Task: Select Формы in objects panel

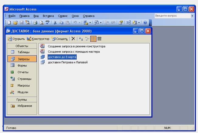Action: pos(22,66)
